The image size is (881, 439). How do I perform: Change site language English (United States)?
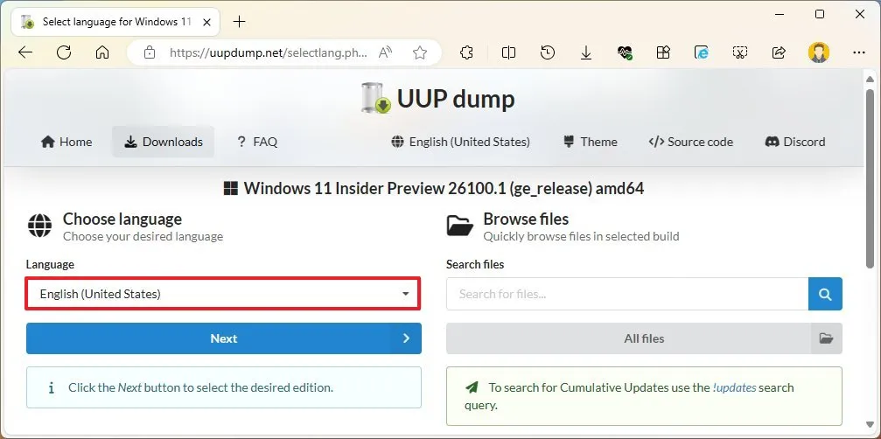(x=461, y=142)
